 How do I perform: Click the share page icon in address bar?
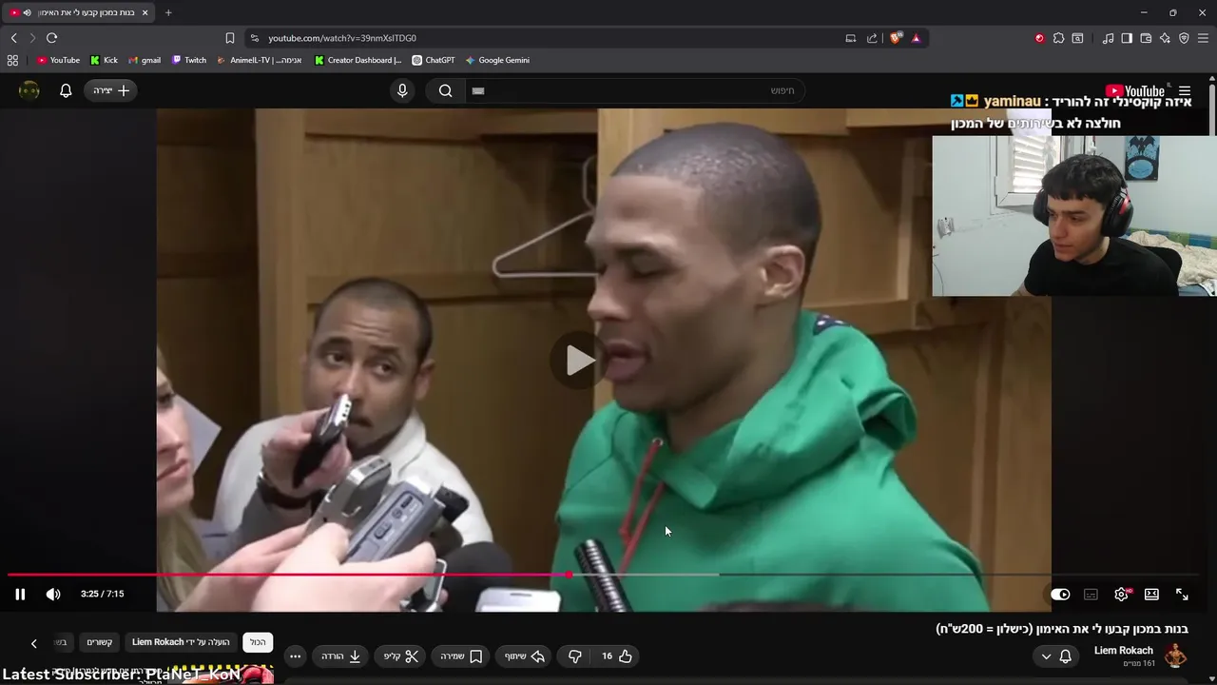(x=872, y=38)
